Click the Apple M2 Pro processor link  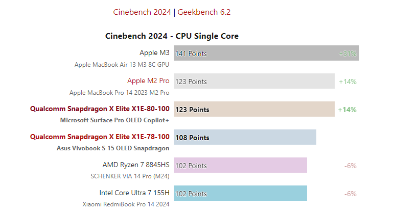click(x=148, y=81)
